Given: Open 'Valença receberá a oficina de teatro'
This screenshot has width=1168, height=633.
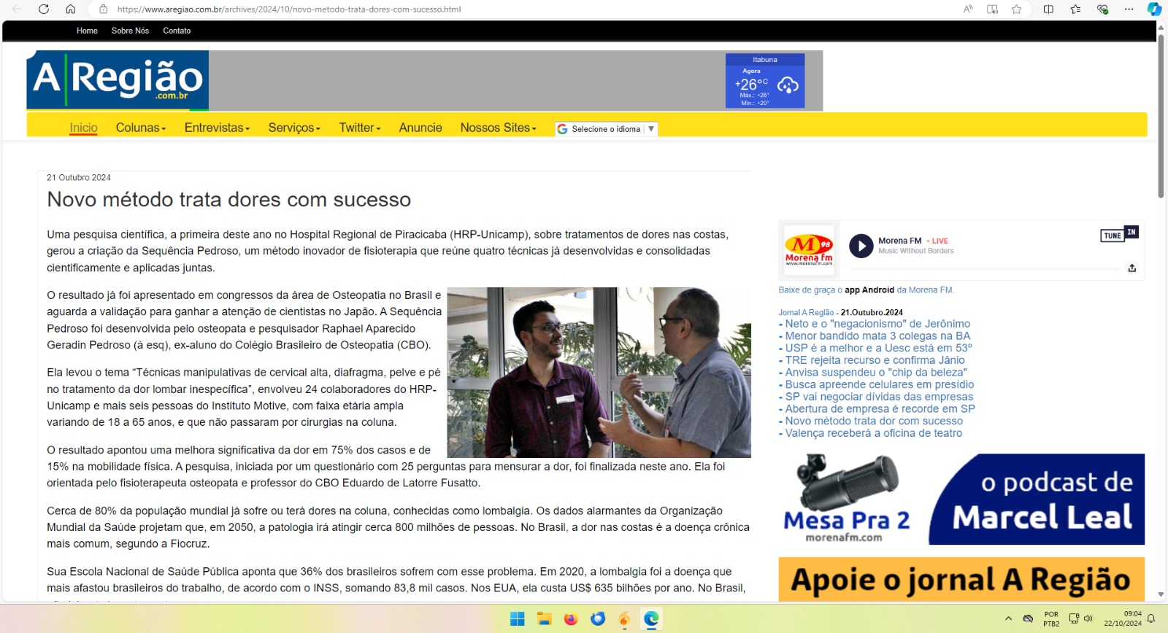Looking at the screenshot, I should (x=874, y=433).
